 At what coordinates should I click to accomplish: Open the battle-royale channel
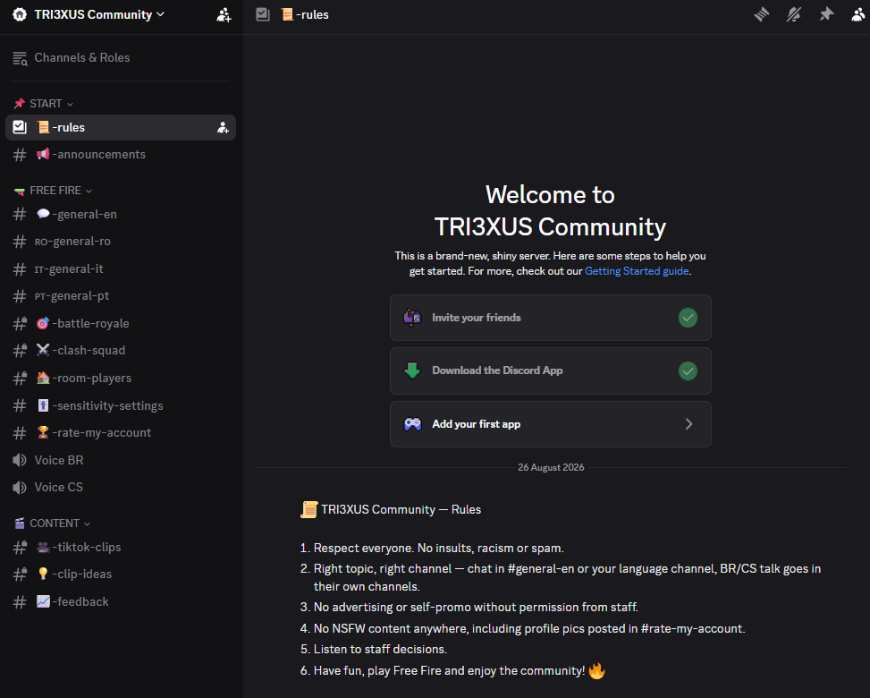pyautogui.click(x=121, y=323)
